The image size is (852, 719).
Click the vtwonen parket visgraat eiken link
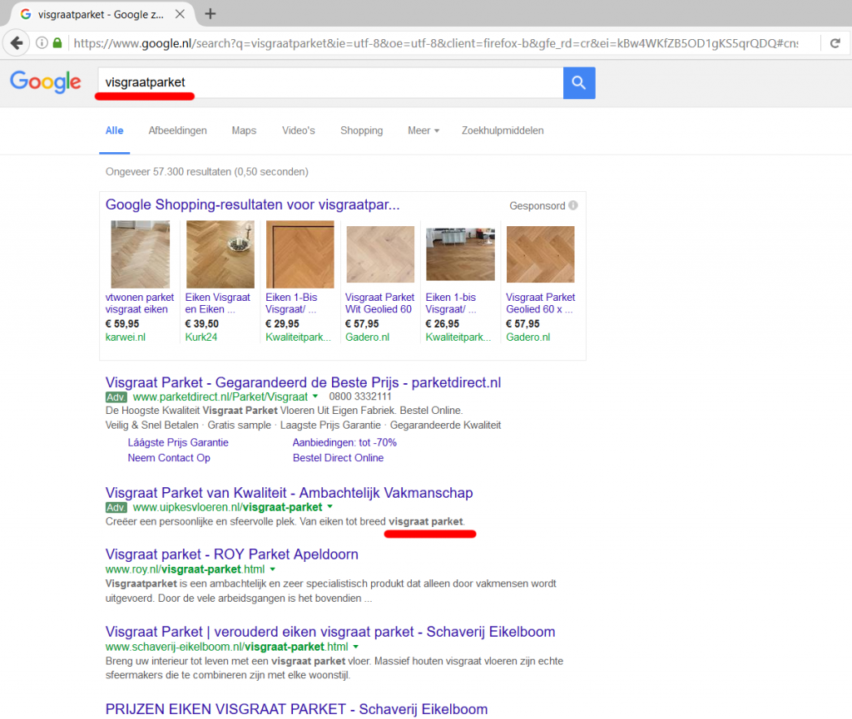140,303
